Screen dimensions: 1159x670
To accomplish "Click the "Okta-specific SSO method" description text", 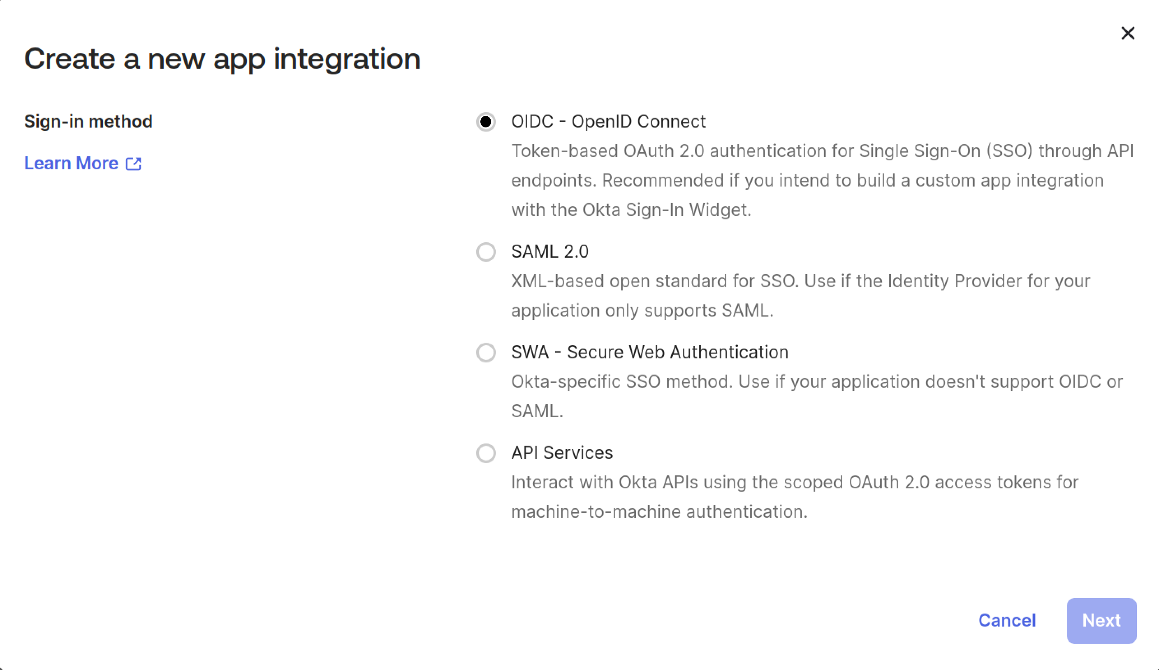I will pyautogui.click(x=622, y=382).
